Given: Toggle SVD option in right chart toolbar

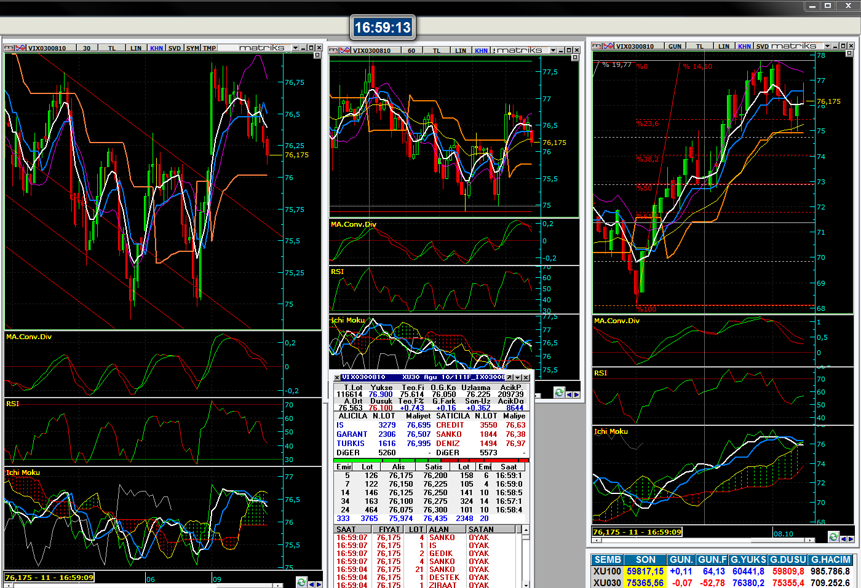Looking at the screenshot, I should click(x=762, y=46).
